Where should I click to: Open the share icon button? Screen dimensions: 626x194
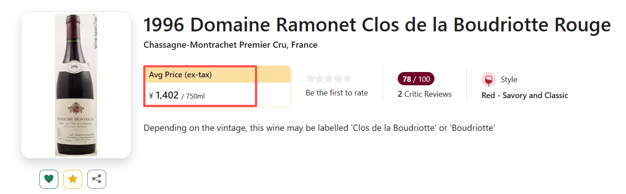click(96, 179)
